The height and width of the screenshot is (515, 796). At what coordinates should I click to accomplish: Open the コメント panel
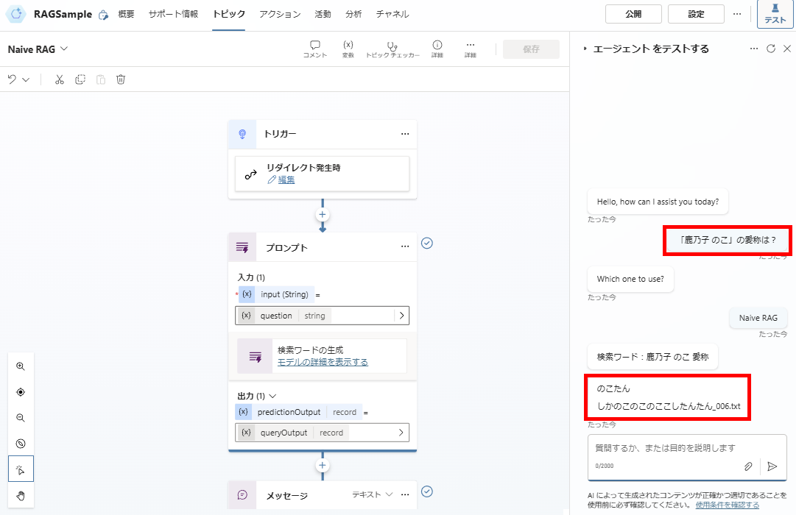(x=314, y=49)
